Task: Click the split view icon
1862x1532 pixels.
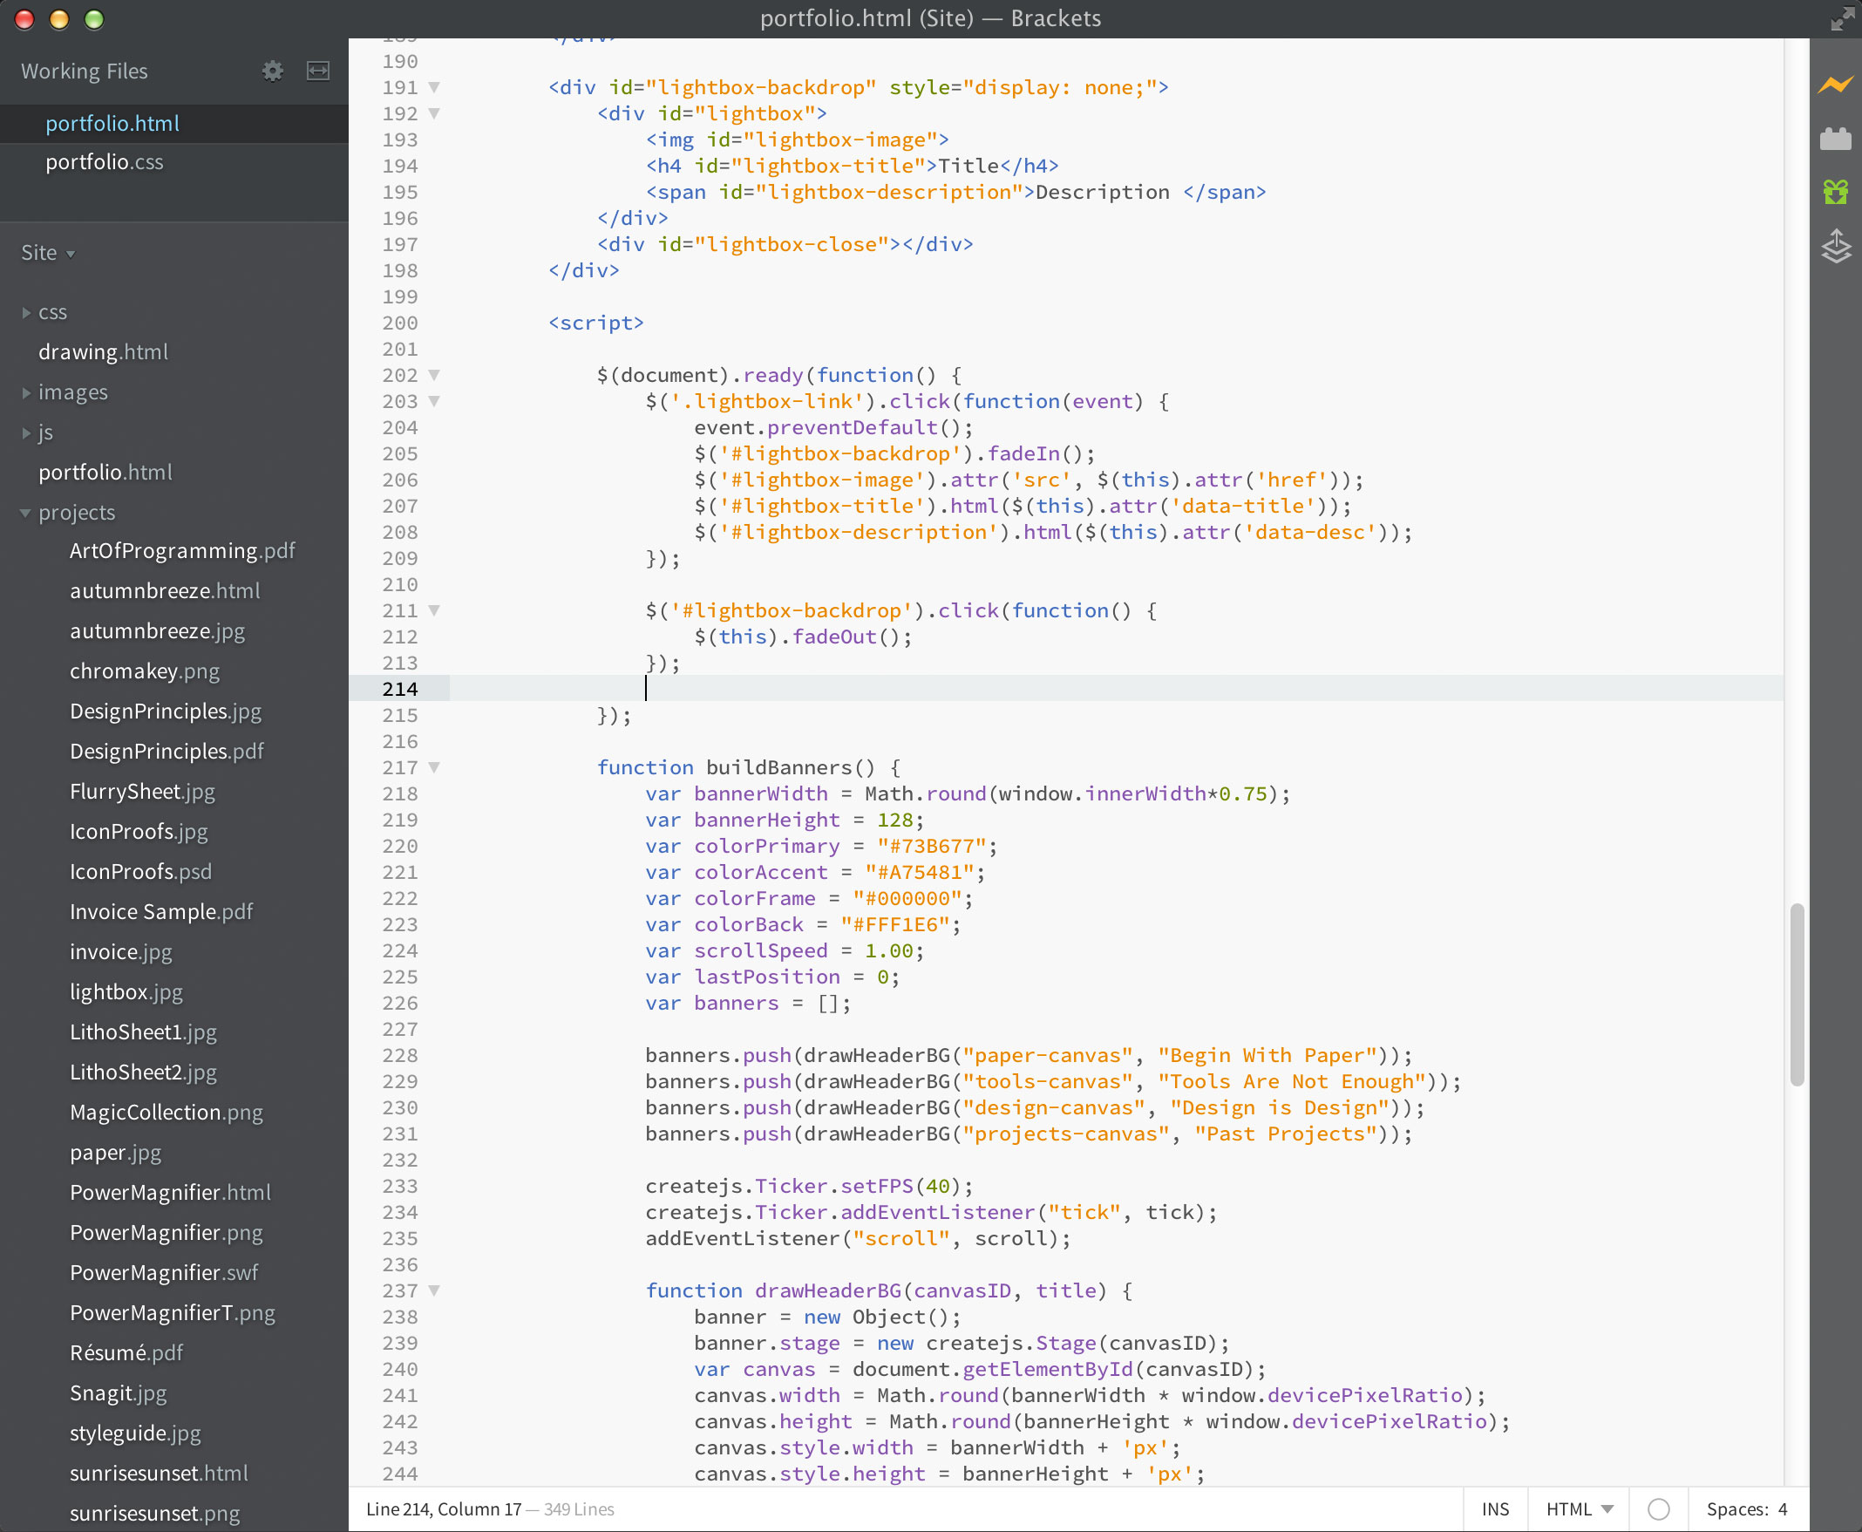Action: 317,71
